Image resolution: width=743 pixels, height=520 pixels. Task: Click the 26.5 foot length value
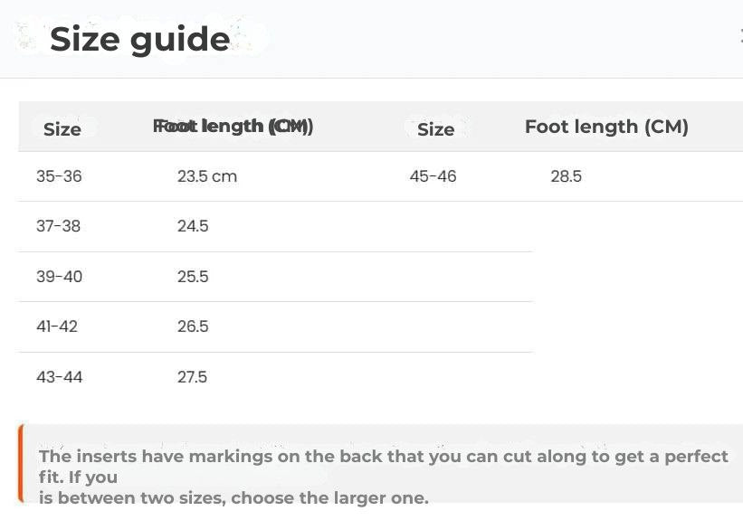193,326
